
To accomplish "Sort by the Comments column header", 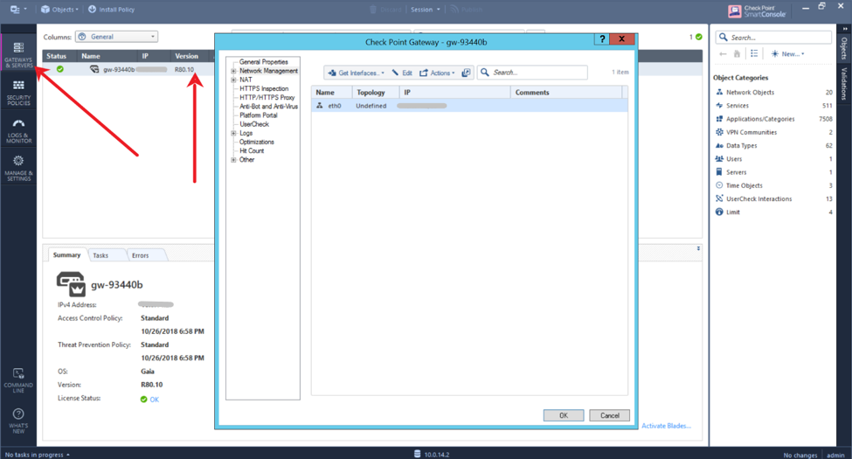I will tap(565, 93).
